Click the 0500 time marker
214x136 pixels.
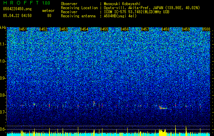pos(206,29)
